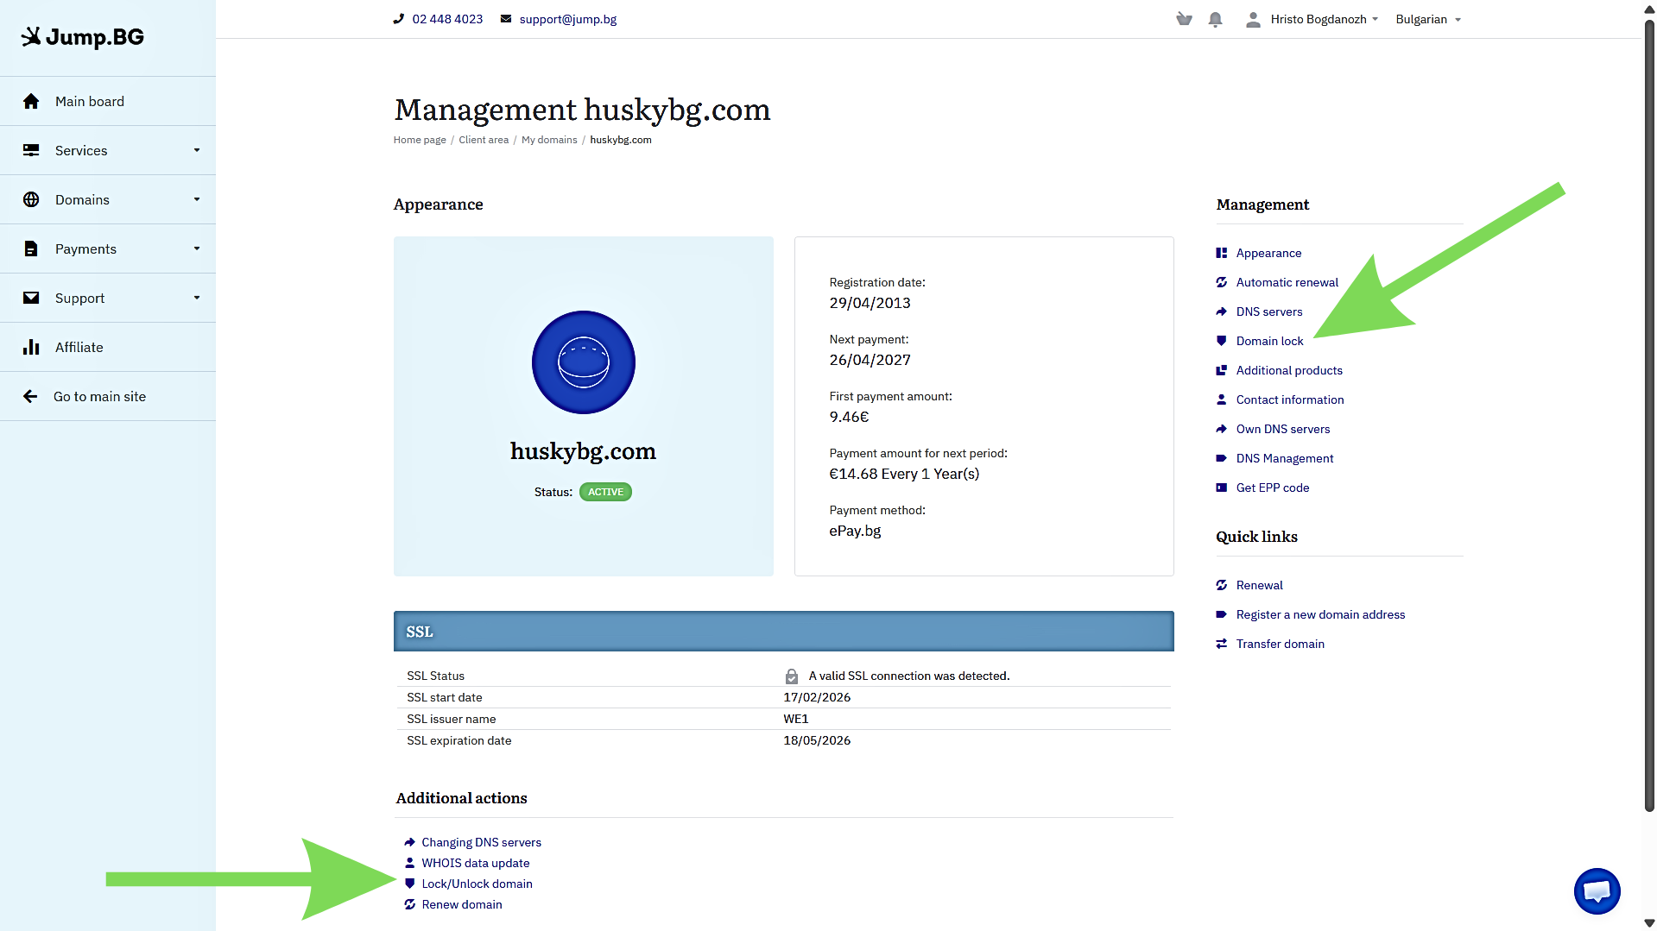Open the Bulgarian language selector
This screenshot has height=931, width=1657.
click(x=1427, y=19)
